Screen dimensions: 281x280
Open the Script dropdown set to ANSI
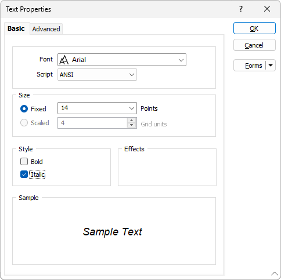(x=97, y=75)
